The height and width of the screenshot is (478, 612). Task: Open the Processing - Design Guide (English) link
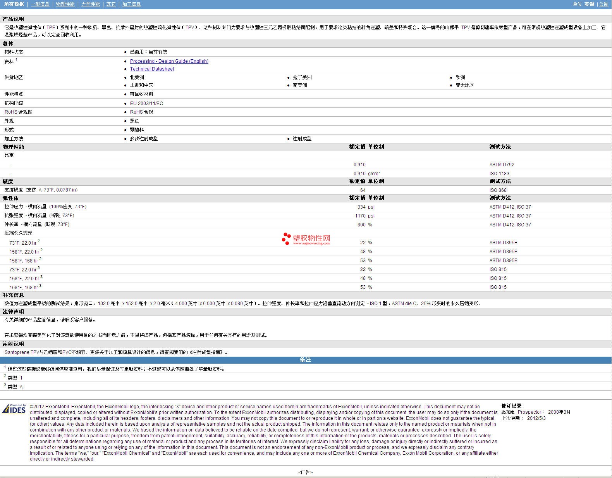click(x=169, y=61)
